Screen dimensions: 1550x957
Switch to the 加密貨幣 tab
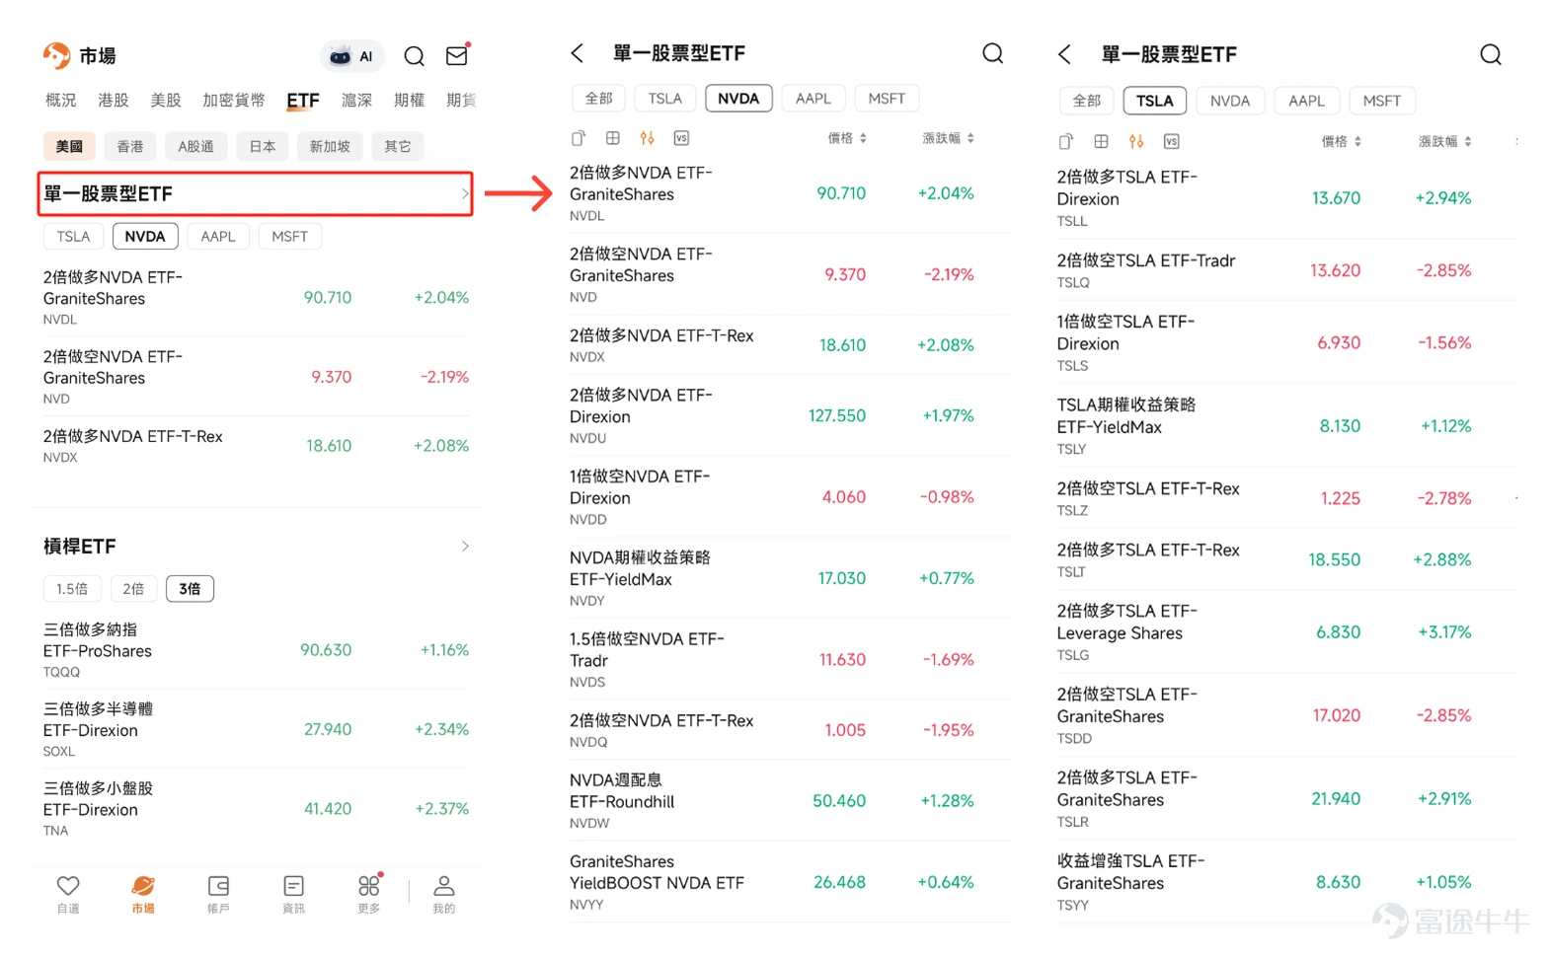click(x=234, y=100)
